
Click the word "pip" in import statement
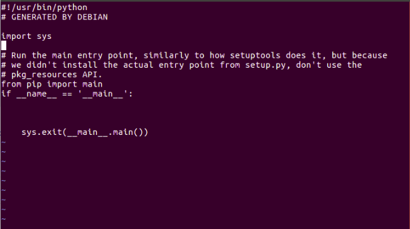point(34,85)
